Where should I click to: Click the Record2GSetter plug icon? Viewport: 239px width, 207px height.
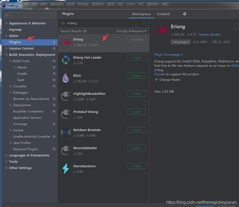66,150
